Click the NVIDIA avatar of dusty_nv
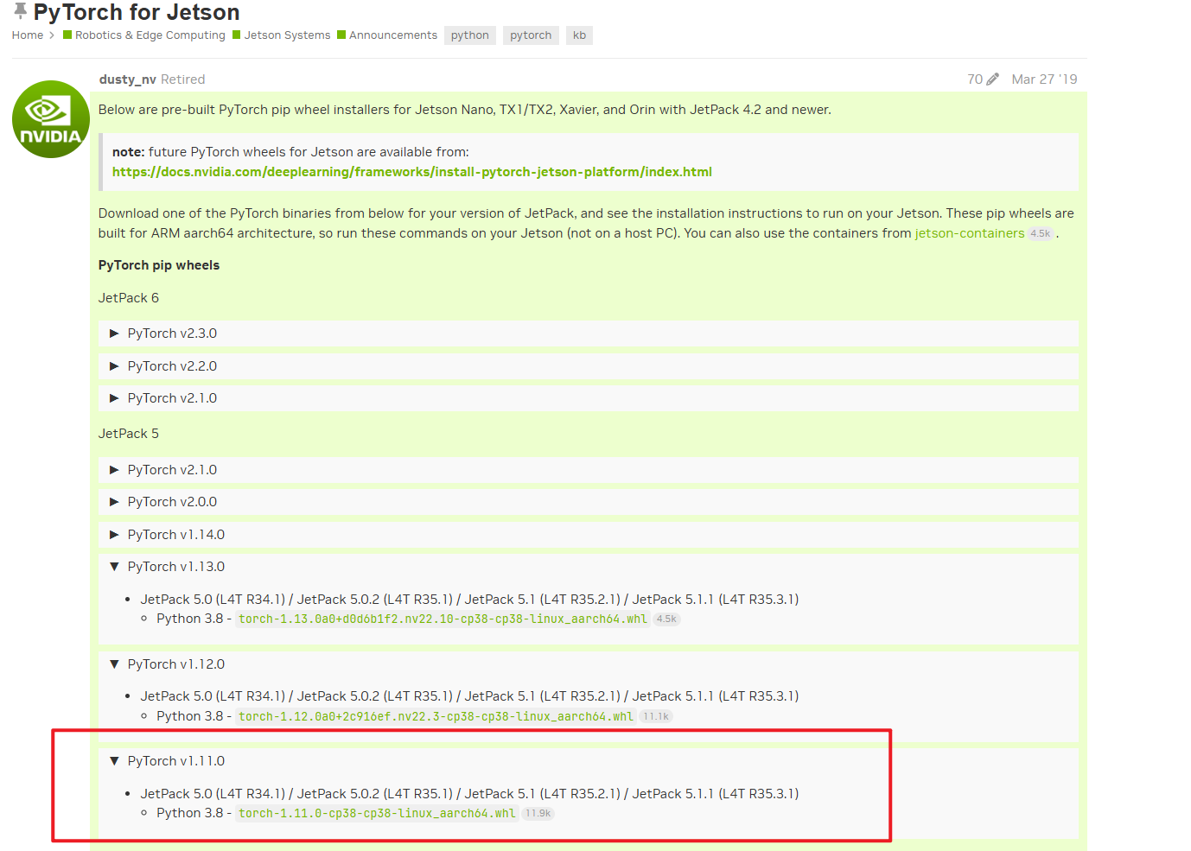The height and width of the screenshot is (851, 1191). (x=51, y=119)
